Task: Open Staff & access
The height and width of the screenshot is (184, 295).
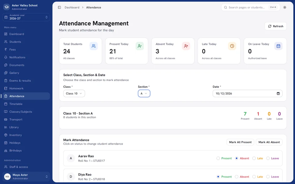Action: click(x=26, y=167)
